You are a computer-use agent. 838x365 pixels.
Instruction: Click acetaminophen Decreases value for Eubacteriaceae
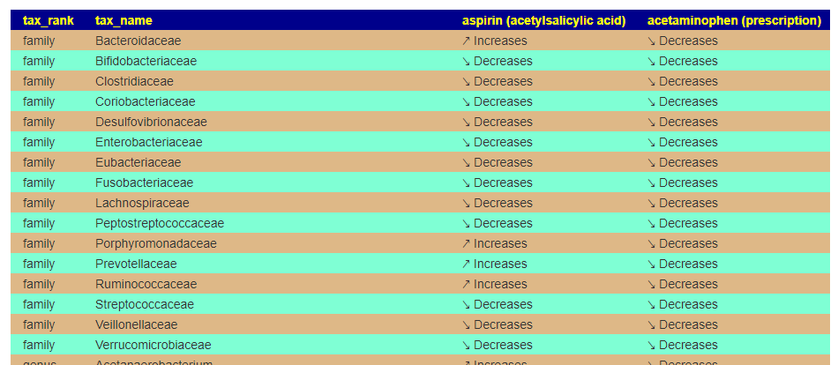[683, 162]
